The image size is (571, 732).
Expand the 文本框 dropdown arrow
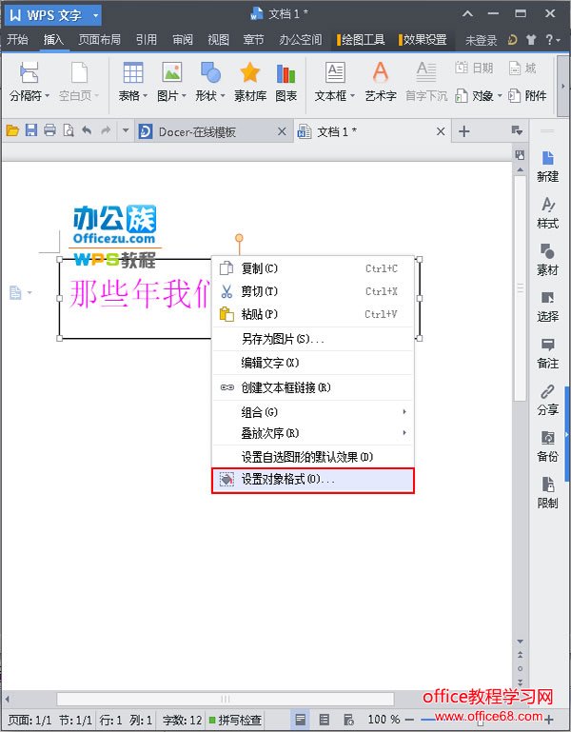352,96
